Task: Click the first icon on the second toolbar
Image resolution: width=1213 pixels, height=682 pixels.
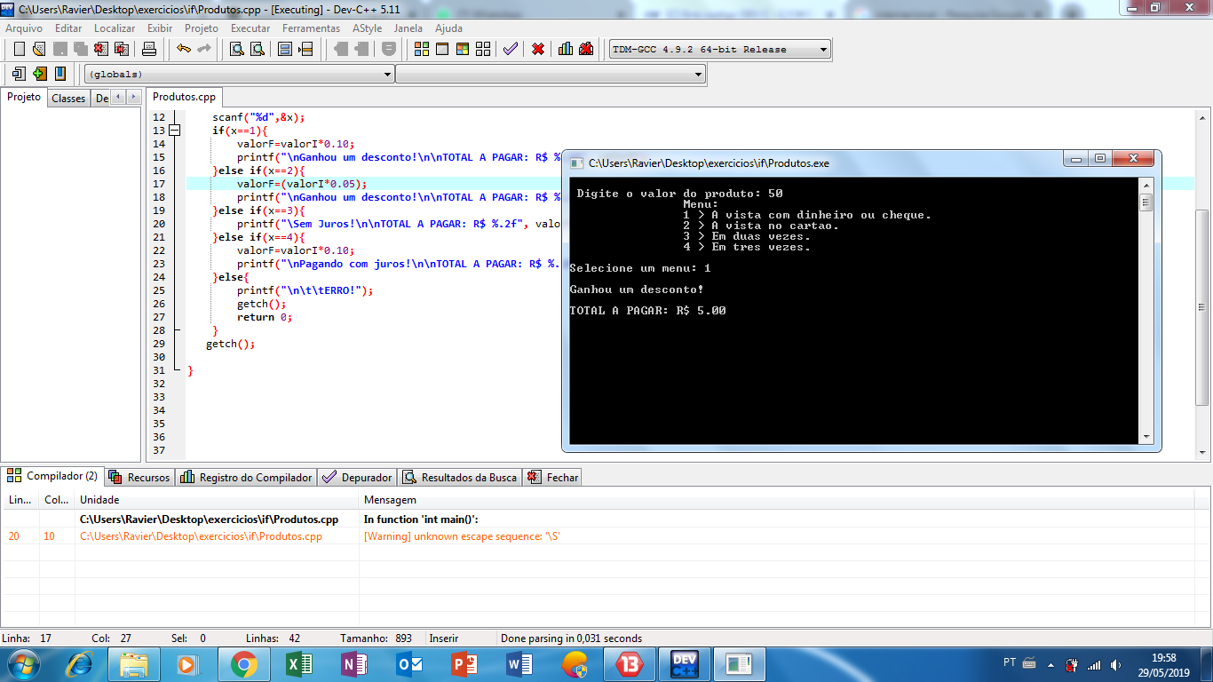Action: pos(19,74)
